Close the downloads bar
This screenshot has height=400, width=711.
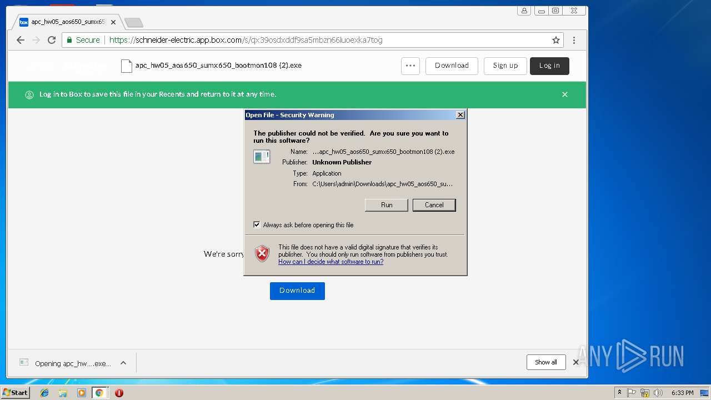pos(576,362)
